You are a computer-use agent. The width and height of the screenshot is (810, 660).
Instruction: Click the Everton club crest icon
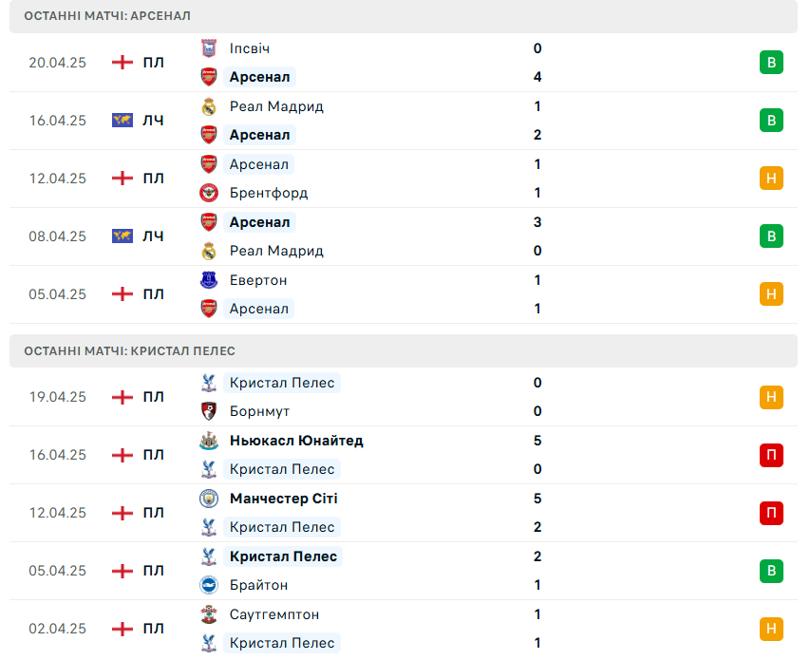pyautogui.click(x=209, y=280)
